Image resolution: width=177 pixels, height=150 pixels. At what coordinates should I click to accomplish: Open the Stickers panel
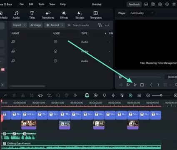coord(80,15)
